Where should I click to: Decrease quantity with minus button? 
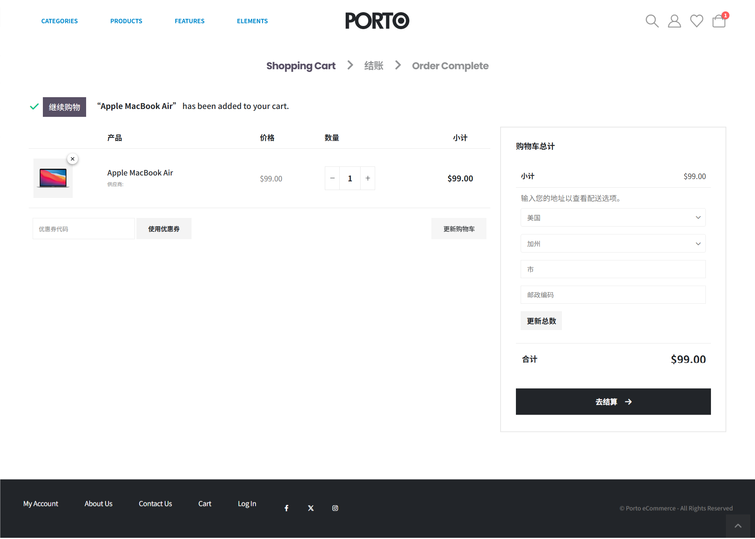click(x=332, y=178)
